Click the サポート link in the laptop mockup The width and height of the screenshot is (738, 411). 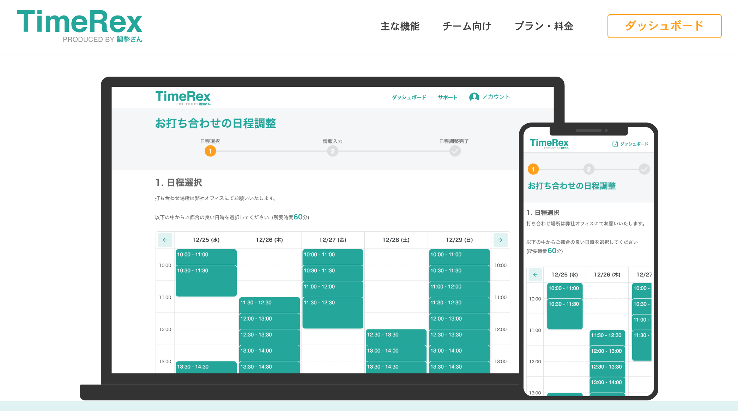point(448,97)
